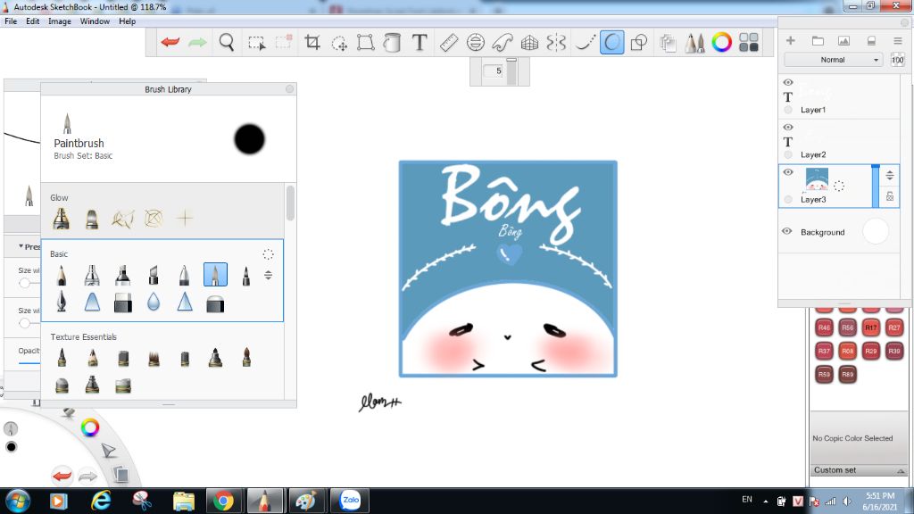Select the Text tool in toolbar
The image size is (914, 514).
coord(420,42)
